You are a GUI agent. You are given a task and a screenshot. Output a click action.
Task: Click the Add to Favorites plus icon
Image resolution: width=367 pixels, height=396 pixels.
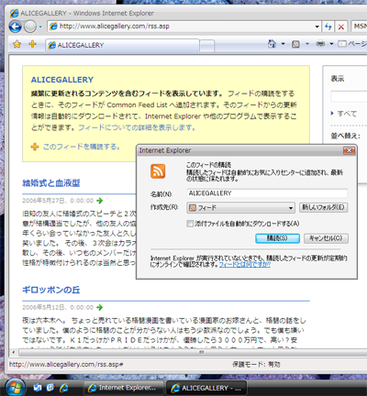click(32, 44)
